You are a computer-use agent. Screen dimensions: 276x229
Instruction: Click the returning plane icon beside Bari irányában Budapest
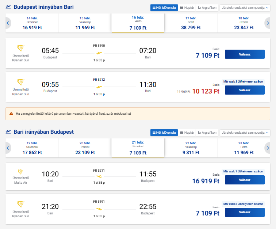[x=8, y=132]
